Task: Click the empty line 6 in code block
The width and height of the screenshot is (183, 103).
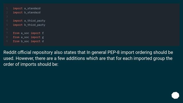Action: (x=91, y=29)
